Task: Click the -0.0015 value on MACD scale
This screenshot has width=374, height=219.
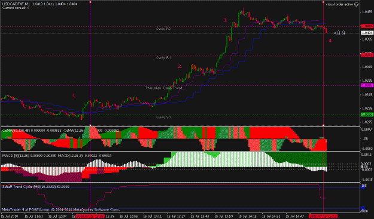Action: point(367,180)
